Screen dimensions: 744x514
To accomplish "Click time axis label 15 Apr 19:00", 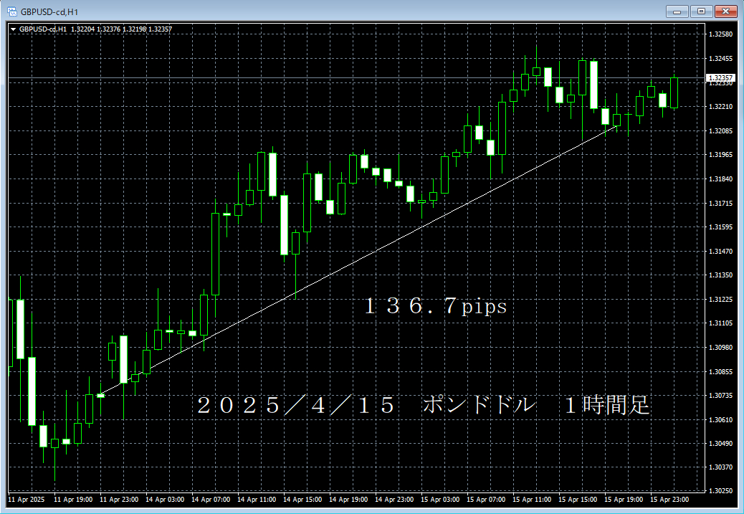I will click(x=624, y=499).
